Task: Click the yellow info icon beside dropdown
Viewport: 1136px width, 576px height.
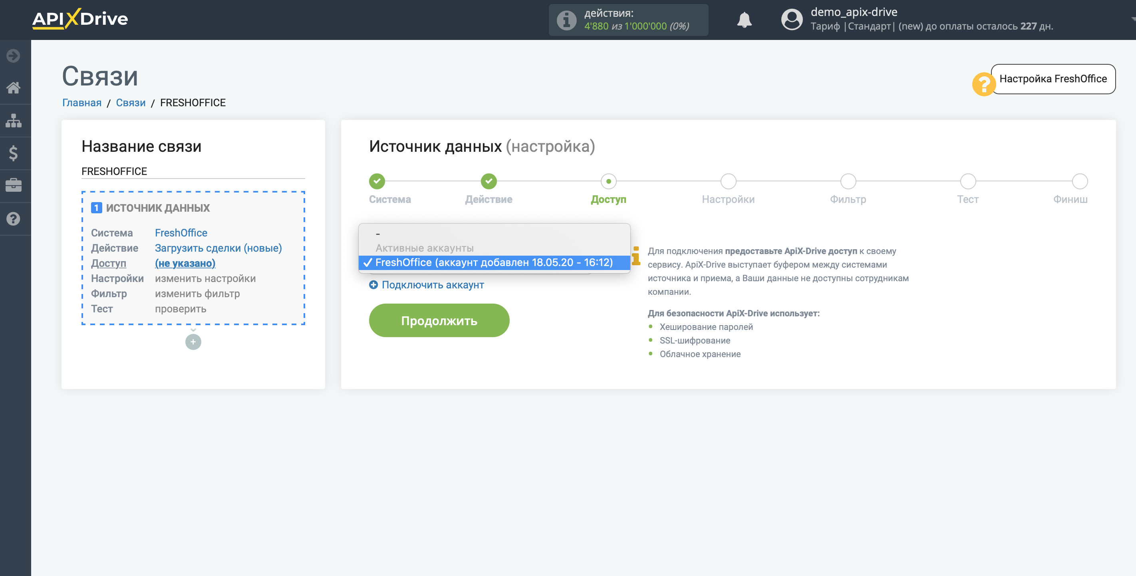Action: (x=636, y=256)
